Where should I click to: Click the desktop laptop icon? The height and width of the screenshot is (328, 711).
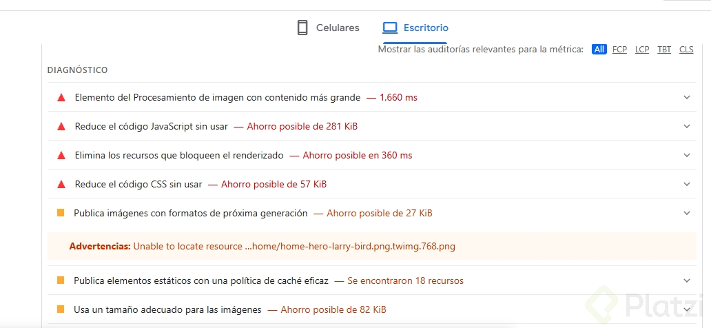click(x=390, y=28)
